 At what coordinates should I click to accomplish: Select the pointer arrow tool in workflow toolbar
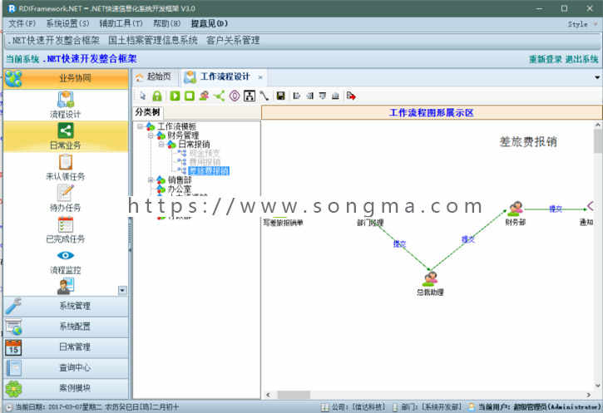pyautogui.click(x=143, y=96)
